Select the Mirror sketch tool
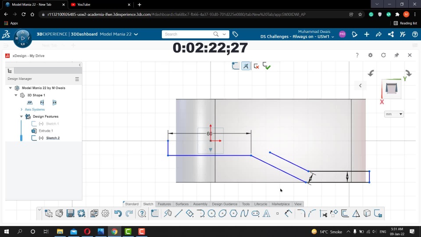Screen dimensions: 421x237 (356, 213)
